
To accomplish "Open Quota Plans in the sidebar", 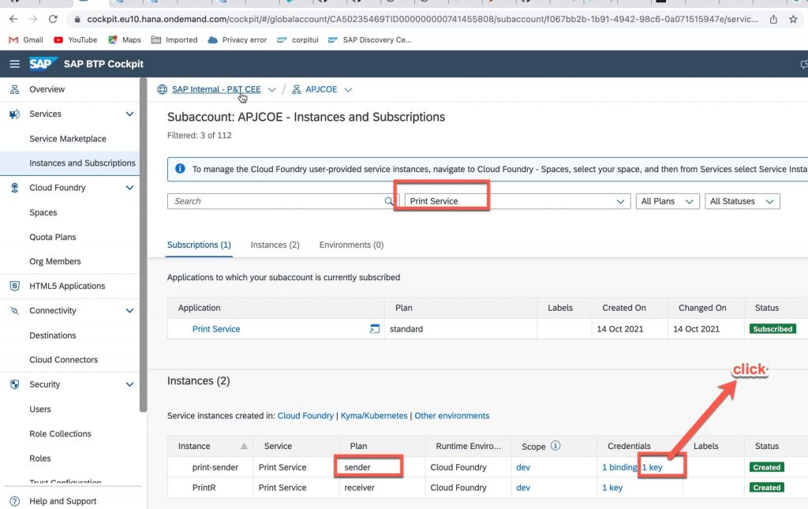I will click(53, 237).
